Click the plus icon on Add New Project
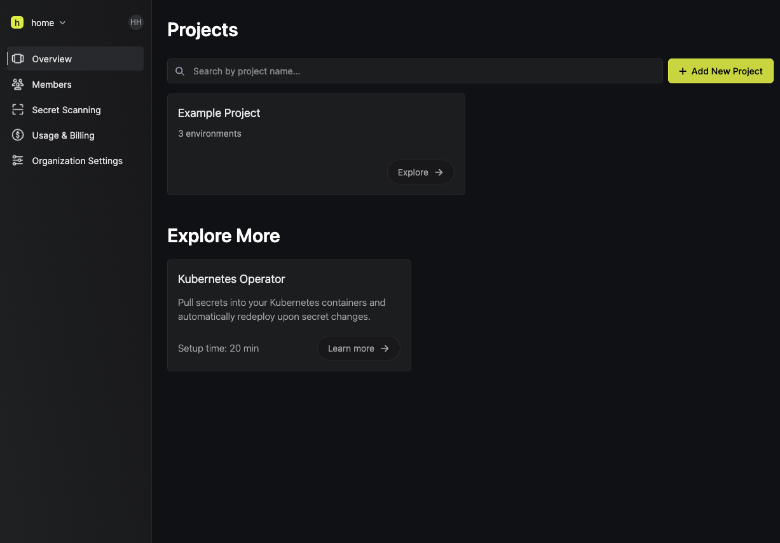780x543 pixels. point(683,71)
